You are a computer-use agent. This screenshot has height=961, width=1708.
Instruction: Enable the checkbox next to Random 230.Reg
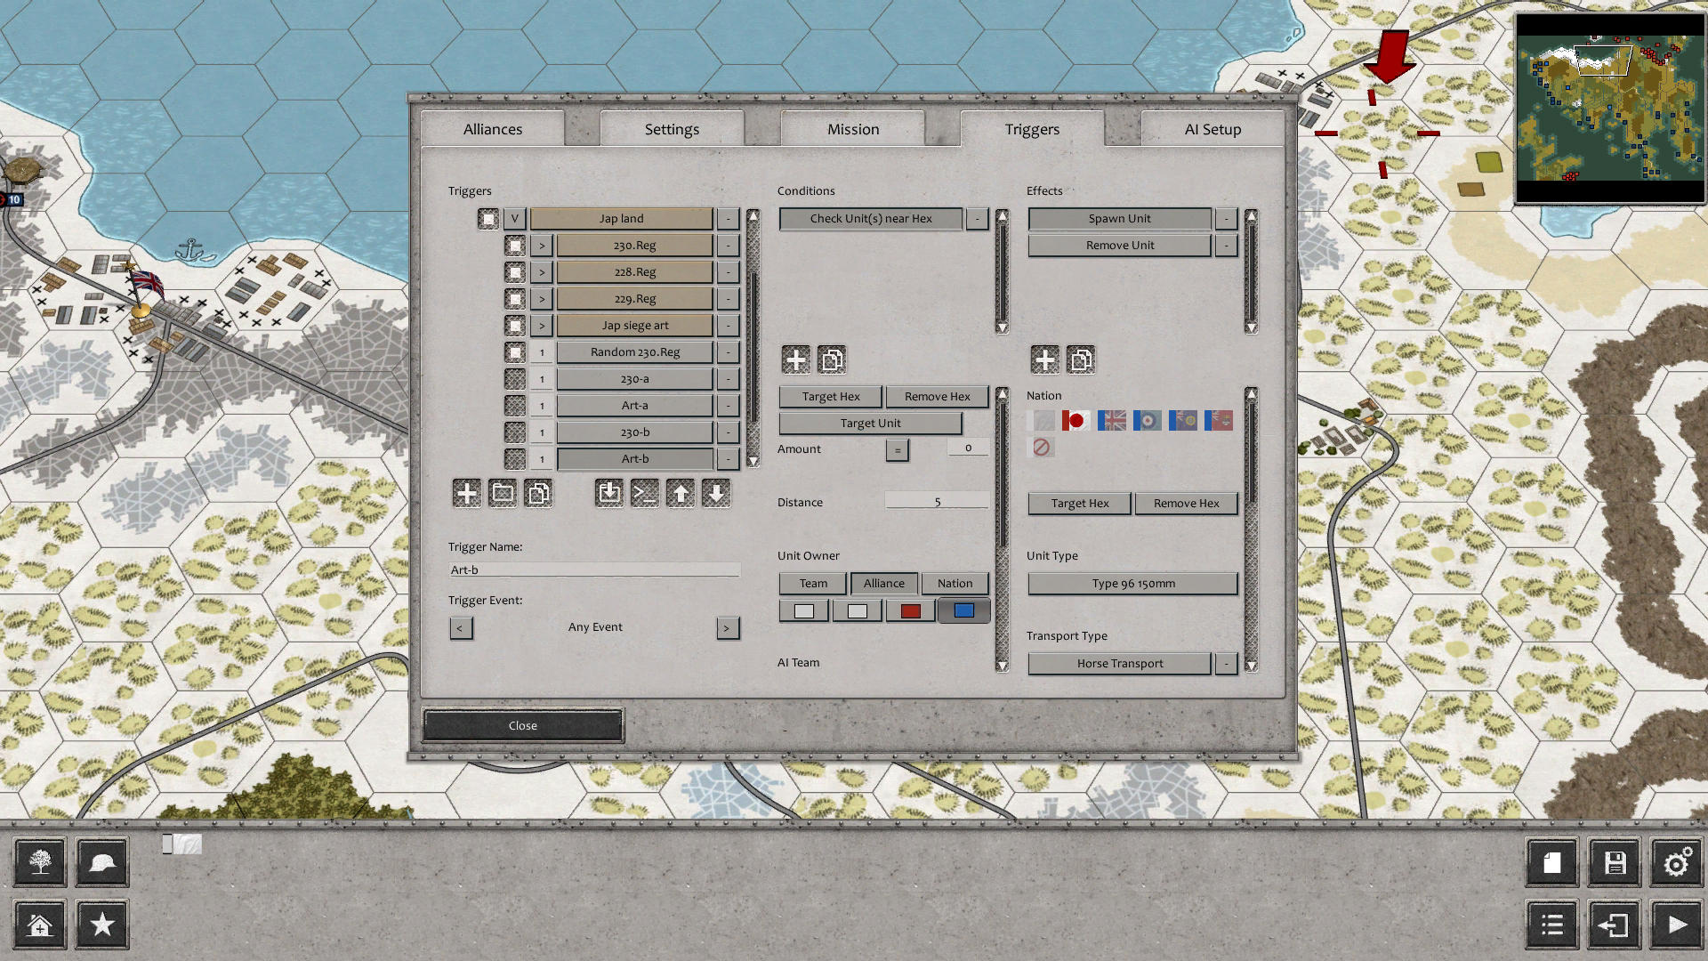click(x=515, y=351)
